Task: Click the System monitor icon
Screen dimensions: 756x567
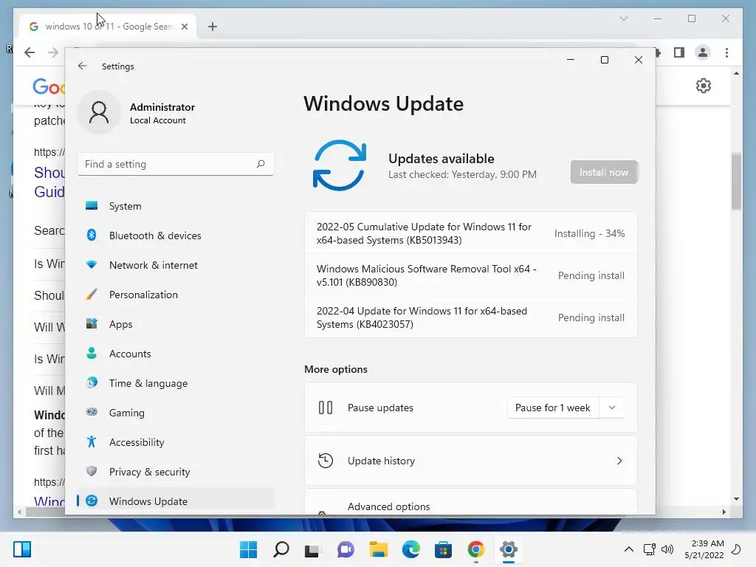Action: coord(92,206)
